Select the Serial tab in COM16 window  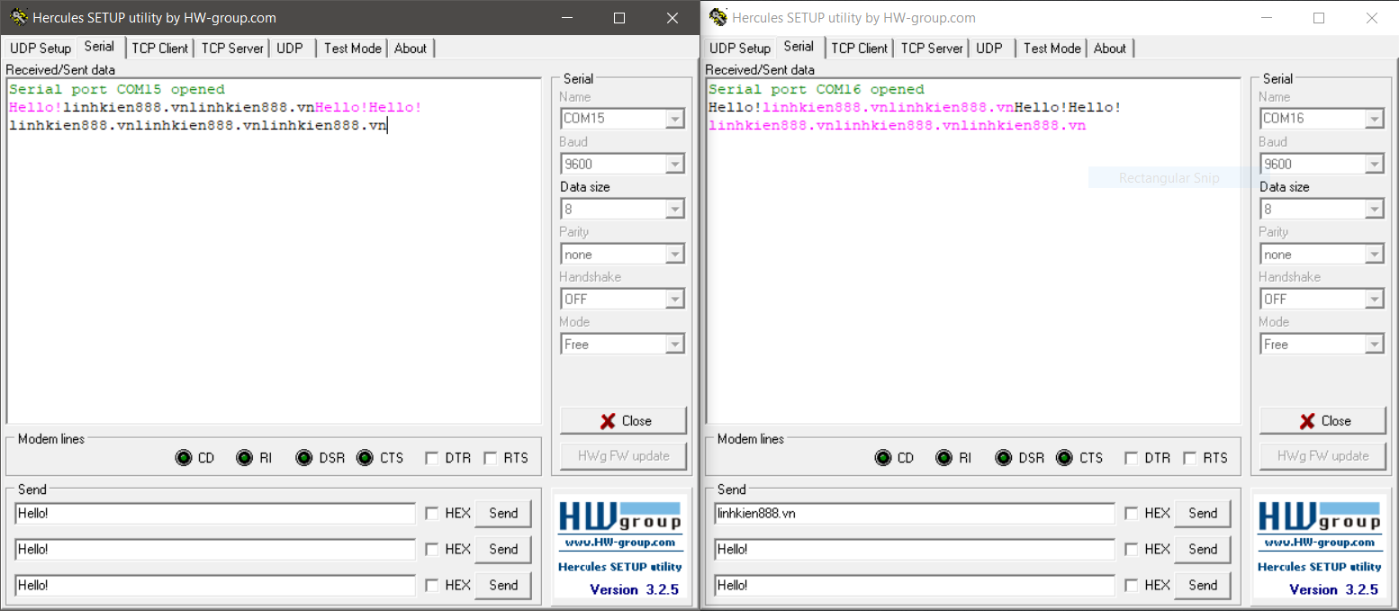pos(799,47)
